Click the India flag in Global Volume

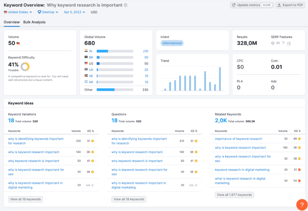tap(86, 51)
